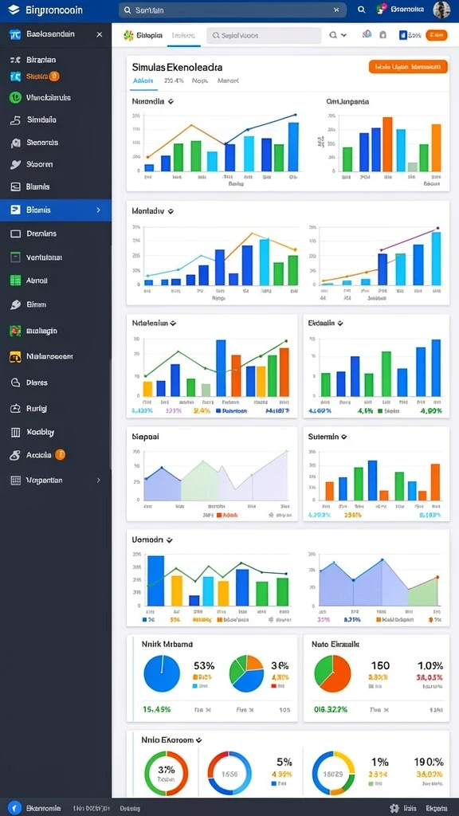Close the Baolosendain sidebar header
Image resolution: width=459 pixels, height=816 pixels.
point(100,34)
